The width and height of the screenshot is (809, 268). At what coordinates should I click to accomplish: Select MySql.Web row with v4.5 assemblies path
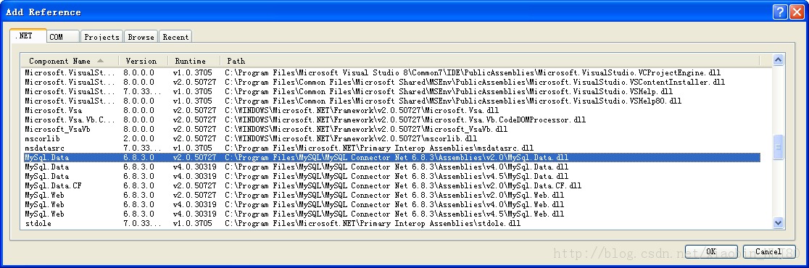392,214
